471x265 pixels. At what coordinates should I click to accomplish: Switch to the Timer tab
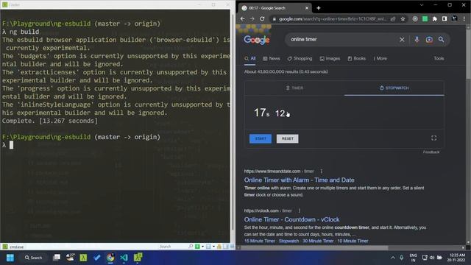[294, 88]
